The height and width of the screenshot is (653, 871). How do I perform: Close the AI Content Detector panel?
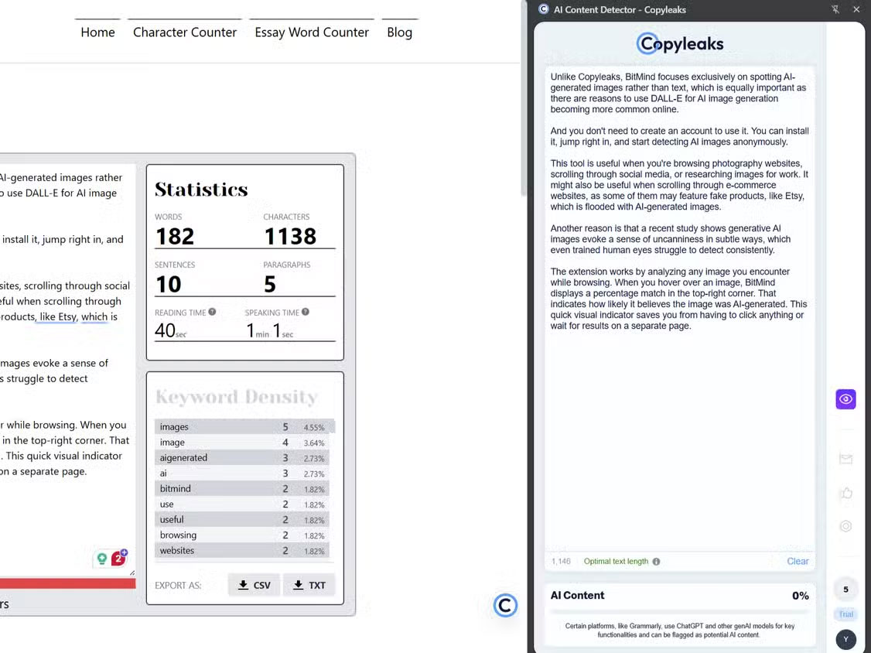(856, 9)
